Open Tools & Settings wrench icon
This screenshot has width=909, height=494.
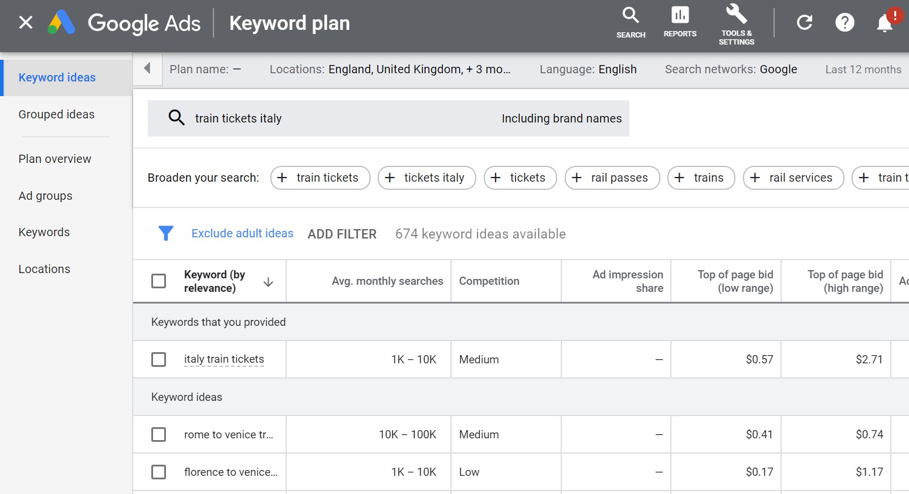736,22
